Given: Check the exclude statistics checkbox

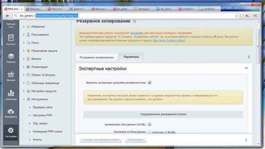Looking at the screenshot, I should pyautogui.click(x=149, y=132).
